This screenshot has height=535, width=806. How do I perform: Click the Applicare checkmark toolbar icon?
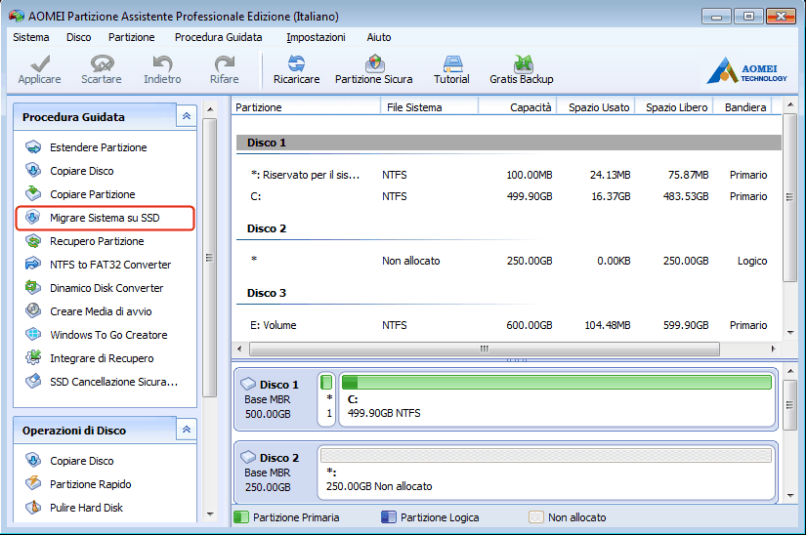pos(40,63)
